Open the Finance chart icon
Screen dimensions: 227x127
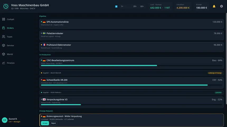click(4, 63)
